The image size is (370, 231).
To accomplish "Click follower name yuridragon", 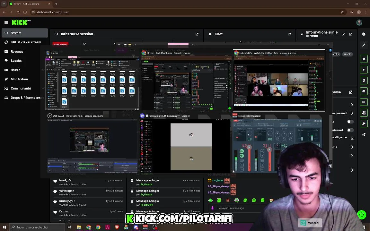I will (x=67, y=191).
